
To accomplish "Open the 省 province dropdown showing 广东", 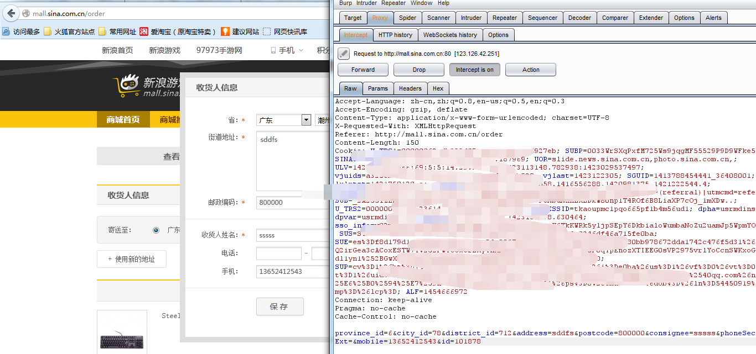I will click(284, 120).
